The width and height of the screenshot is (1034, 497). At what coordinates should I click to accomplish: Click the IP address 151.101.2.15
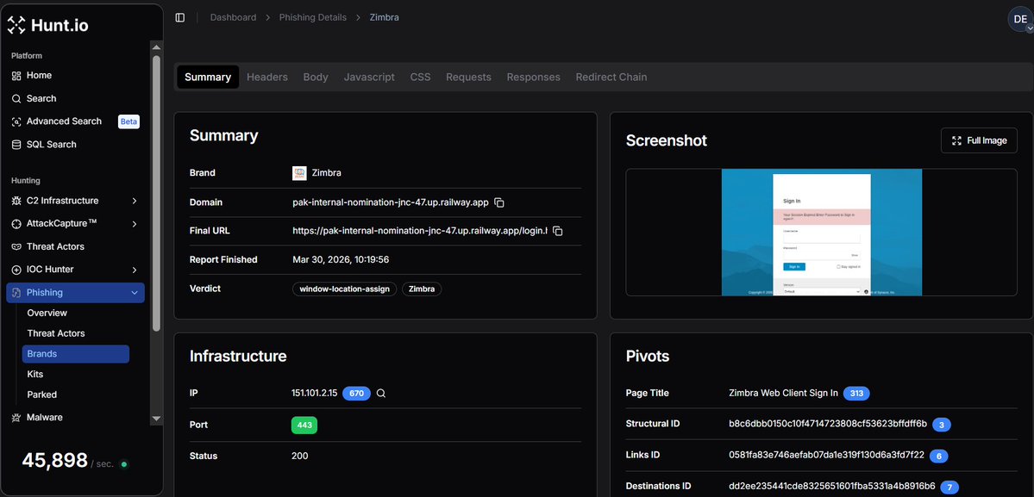point(315,393)
